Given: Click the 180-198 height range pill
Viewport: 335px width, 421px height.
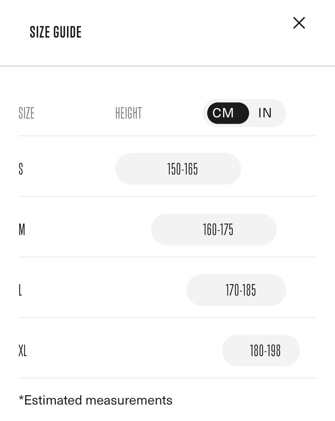Looking at the screenshot, I should coord(261,350).
